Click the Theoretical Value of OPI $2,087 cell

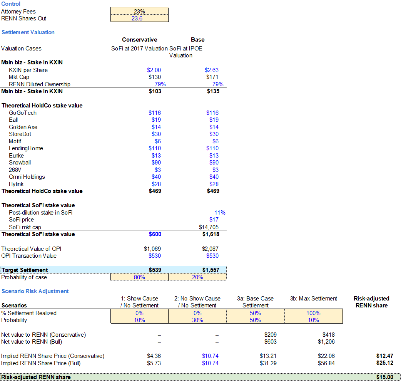pyautogui.click(x=210, y=248)
